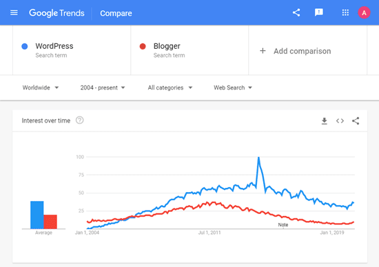Viewport: 379px width, 267px height.
Task: Click the blue WordPress color dot
Action: coord(25,46)
